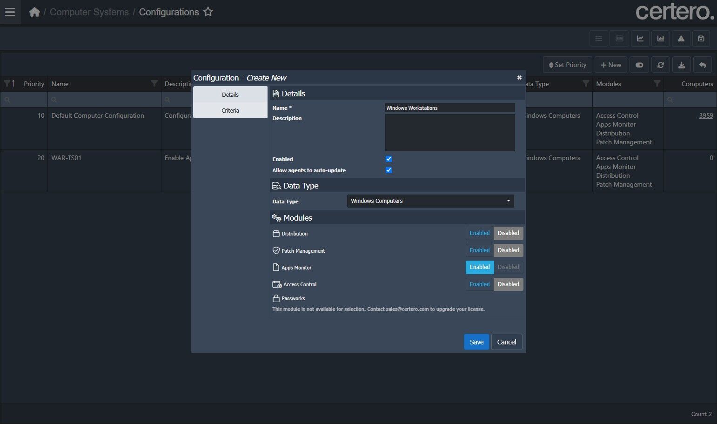Screen dimensions: 717x424
Task: Create a New configuration
Action: click(611, 65)
